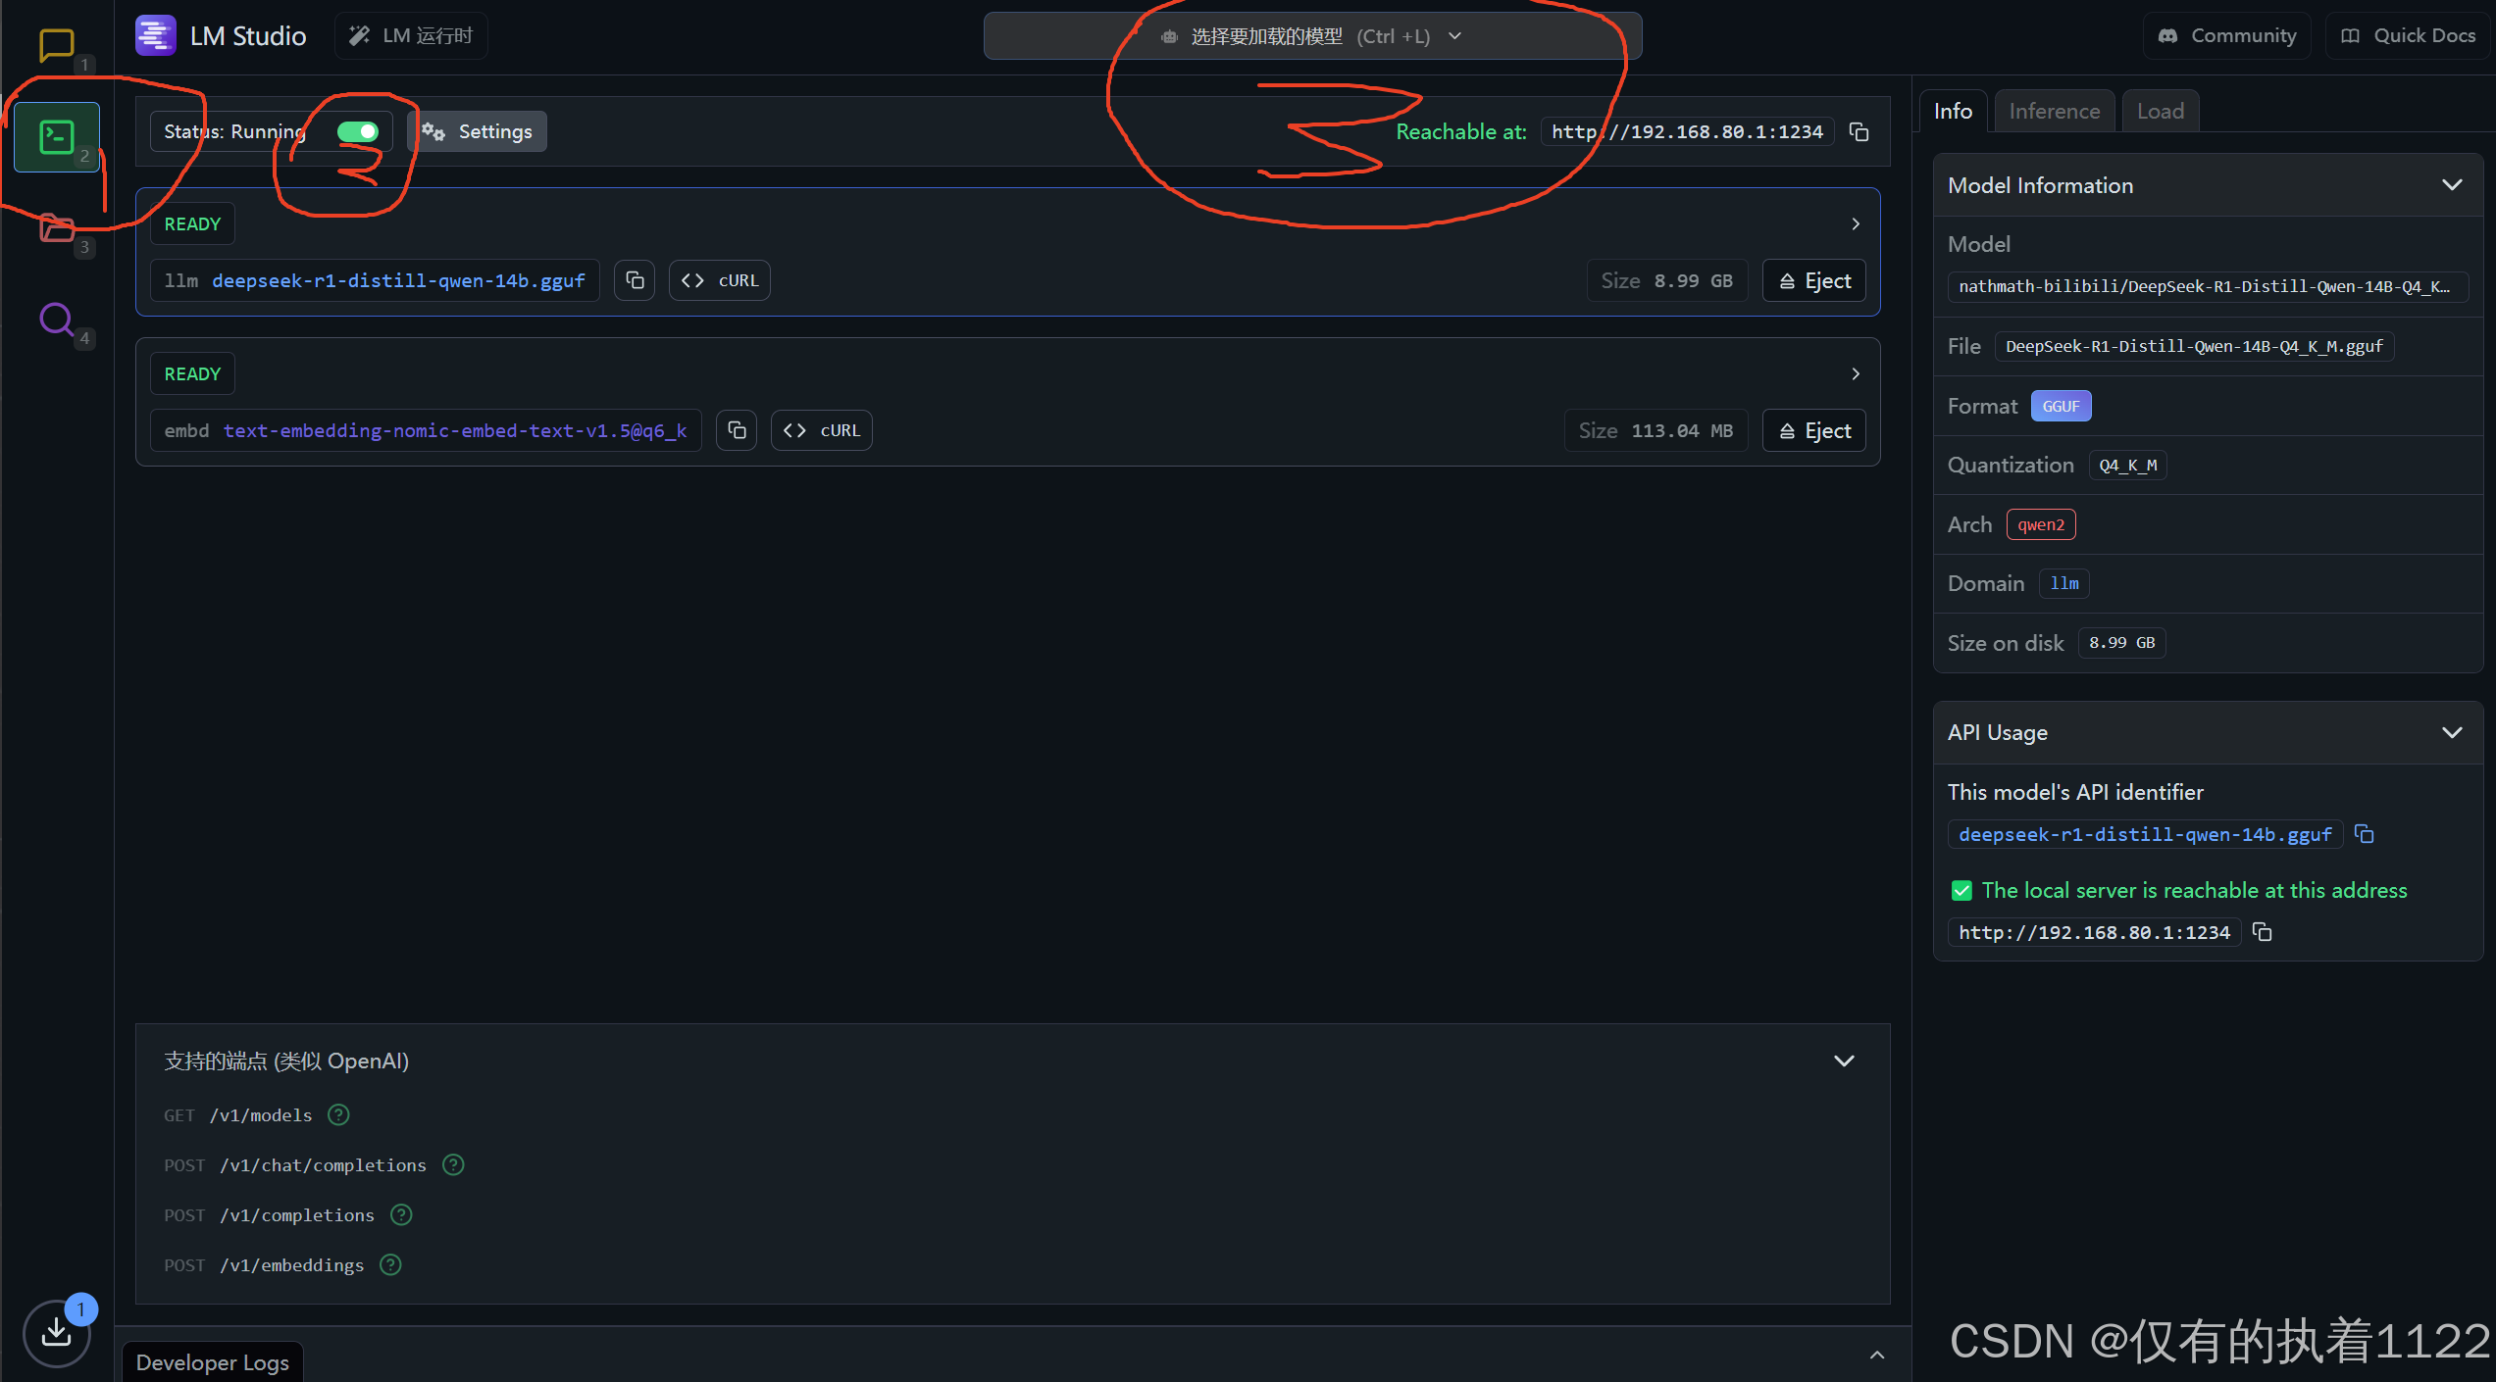
Task: Copy the text-embedding-nomic model identifier
Action: point(737,430)
